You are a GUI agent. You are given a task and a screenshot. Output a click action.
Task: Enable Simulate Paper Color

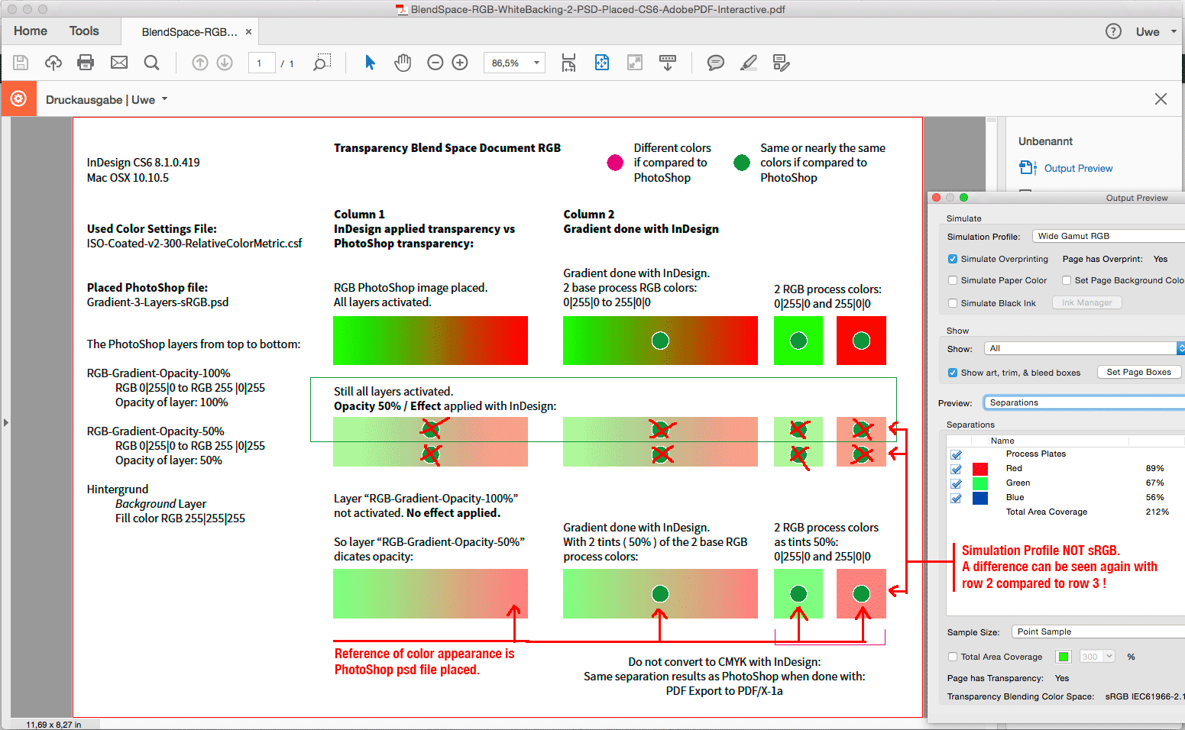(953, 280)
